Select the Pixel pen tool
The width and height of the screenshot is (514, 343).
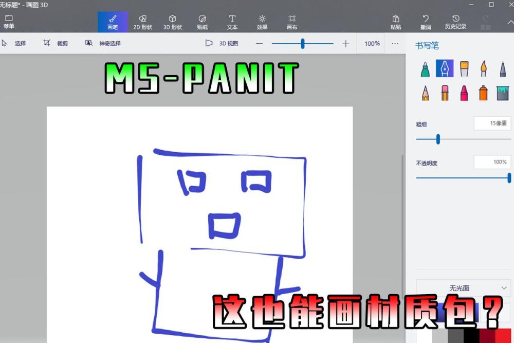[x=503, y=69]
